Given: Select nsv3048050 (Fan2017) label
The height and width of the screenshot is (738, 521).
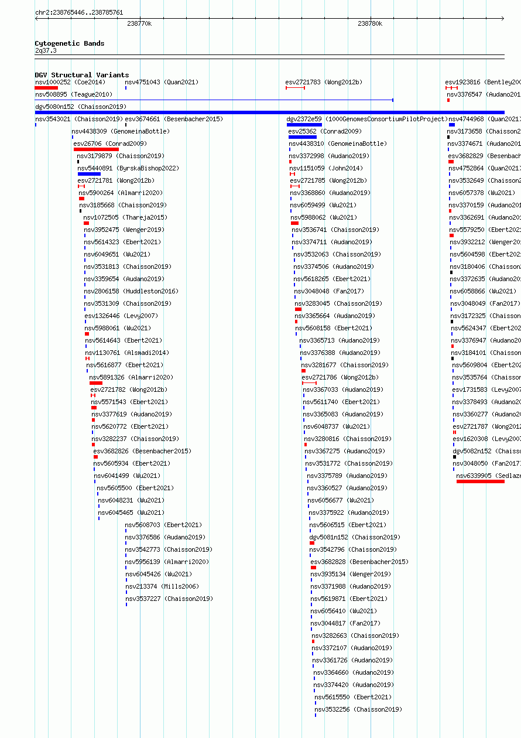Looking at the screenshot, I should [x=487, y=464].
